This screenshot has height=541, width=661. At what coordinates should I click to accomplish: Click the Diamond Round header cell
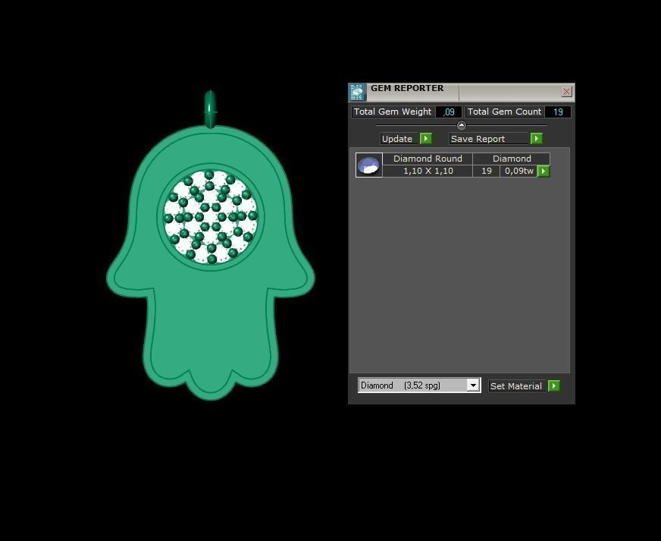(x=428, y=159)
